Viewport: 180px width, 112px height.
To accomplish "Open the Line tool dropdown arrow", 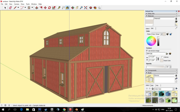I will pos(18,8).
